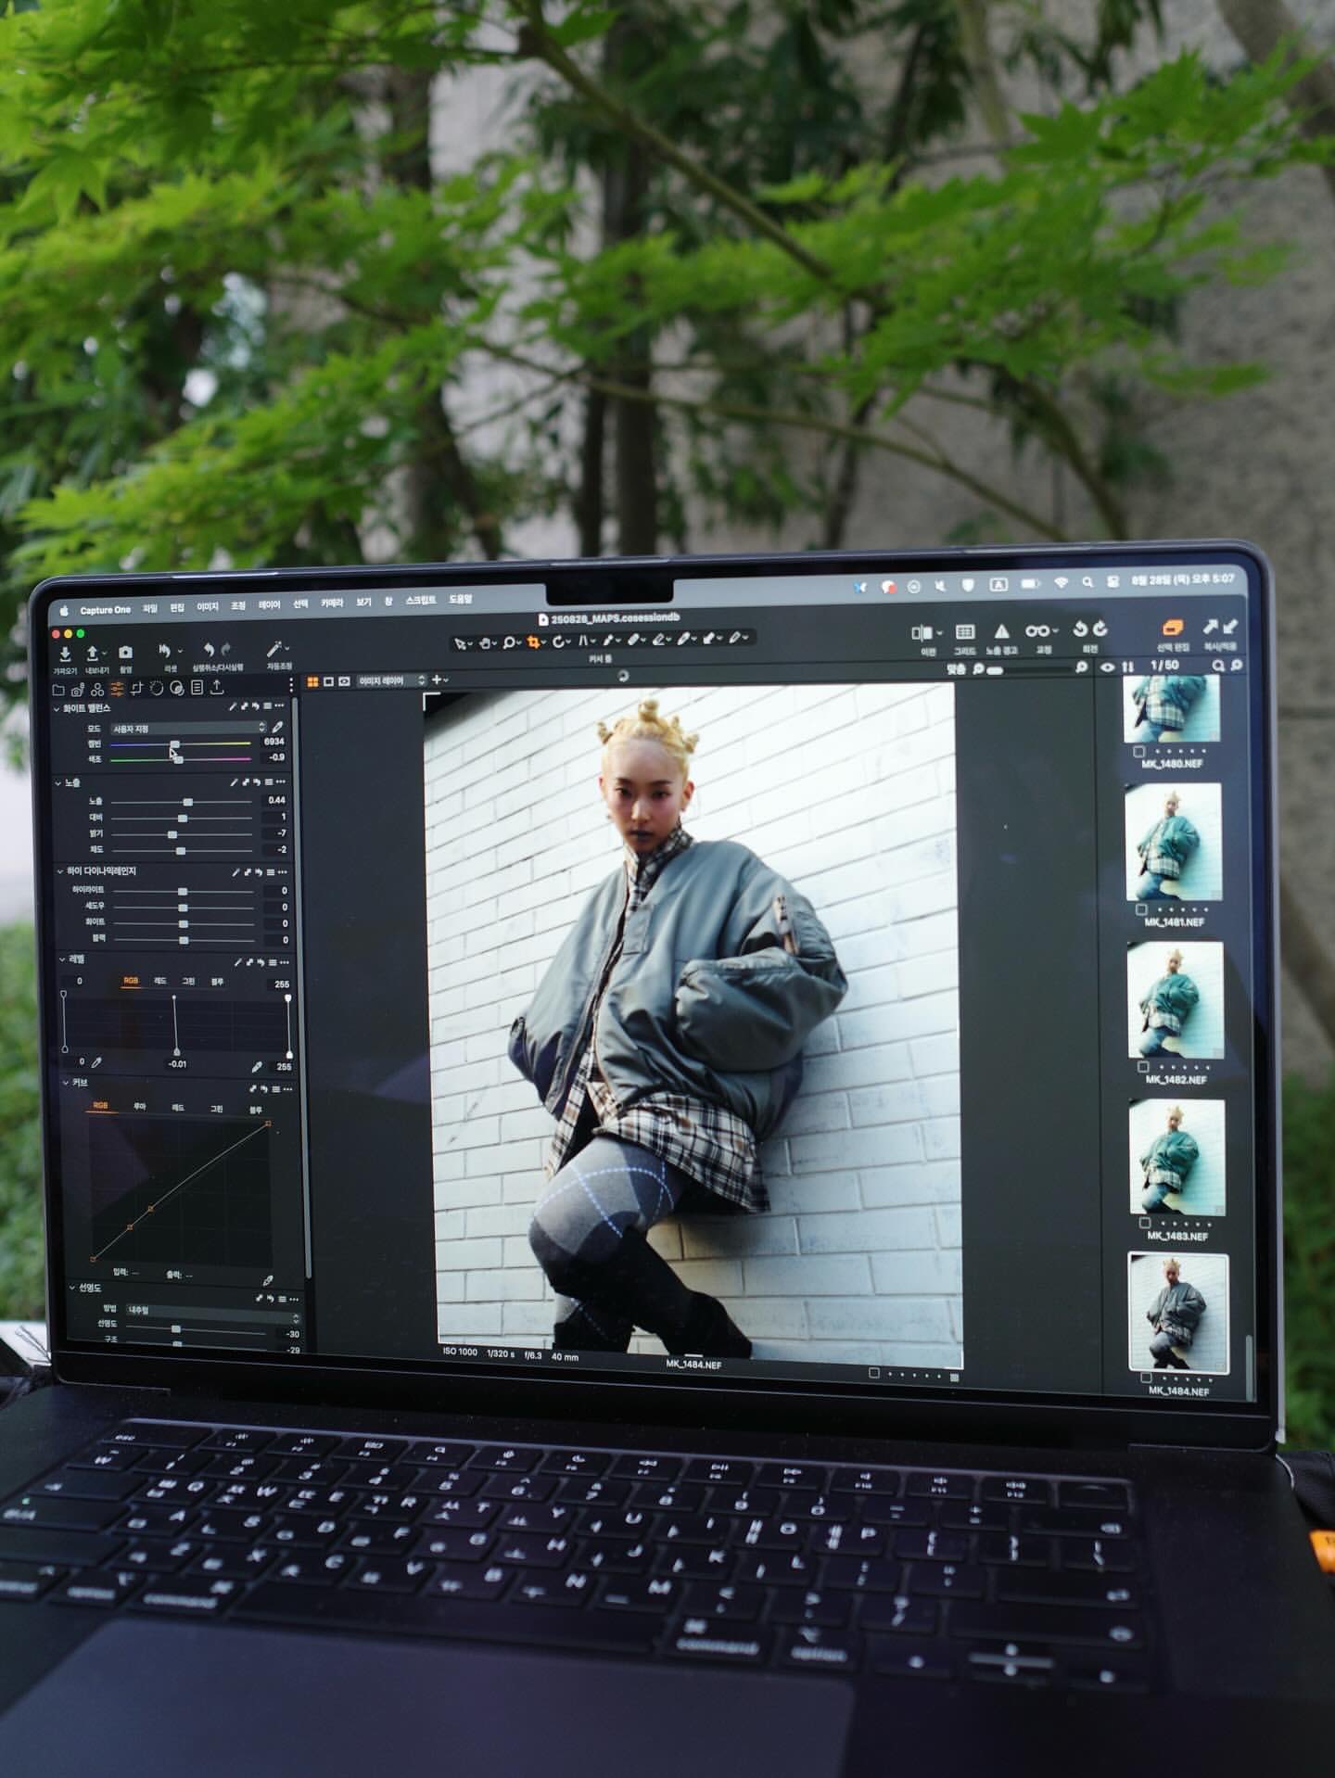This screenshot has width=1335, height=1778.
Task: Collapse the Exposure (노출) panel
Action: pyautogui.click(x=58, y=783)
